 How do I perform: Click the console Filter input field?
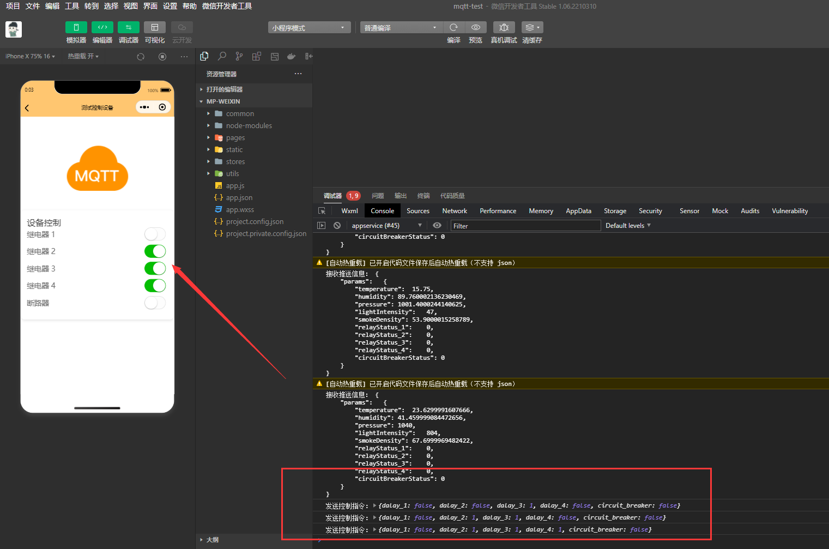click(525, 226)
